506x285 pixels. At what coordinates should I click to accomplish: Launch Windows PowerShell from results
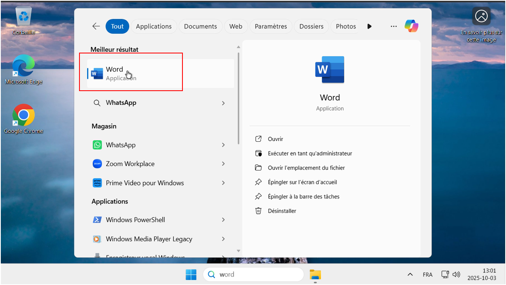click(135, 220)
